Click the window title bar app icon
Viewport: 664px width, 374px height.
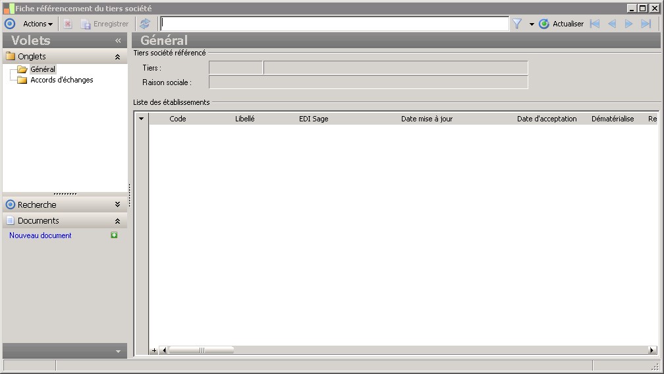(x=9, y=9)
